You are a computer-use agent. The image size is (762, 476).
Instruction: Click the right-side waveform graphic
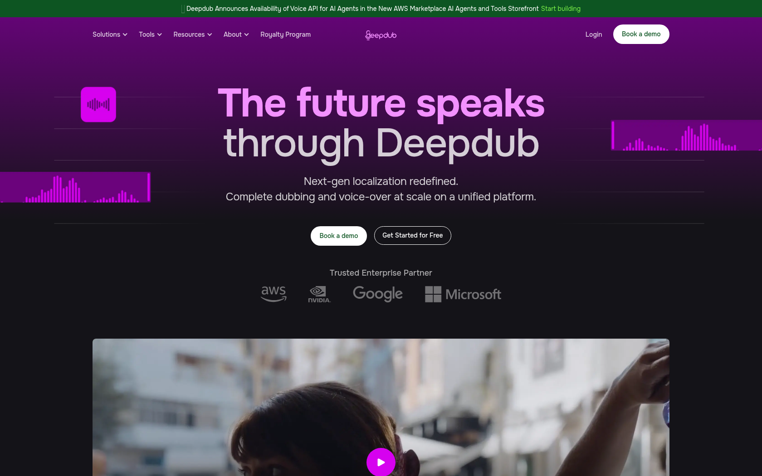(686, 135)
